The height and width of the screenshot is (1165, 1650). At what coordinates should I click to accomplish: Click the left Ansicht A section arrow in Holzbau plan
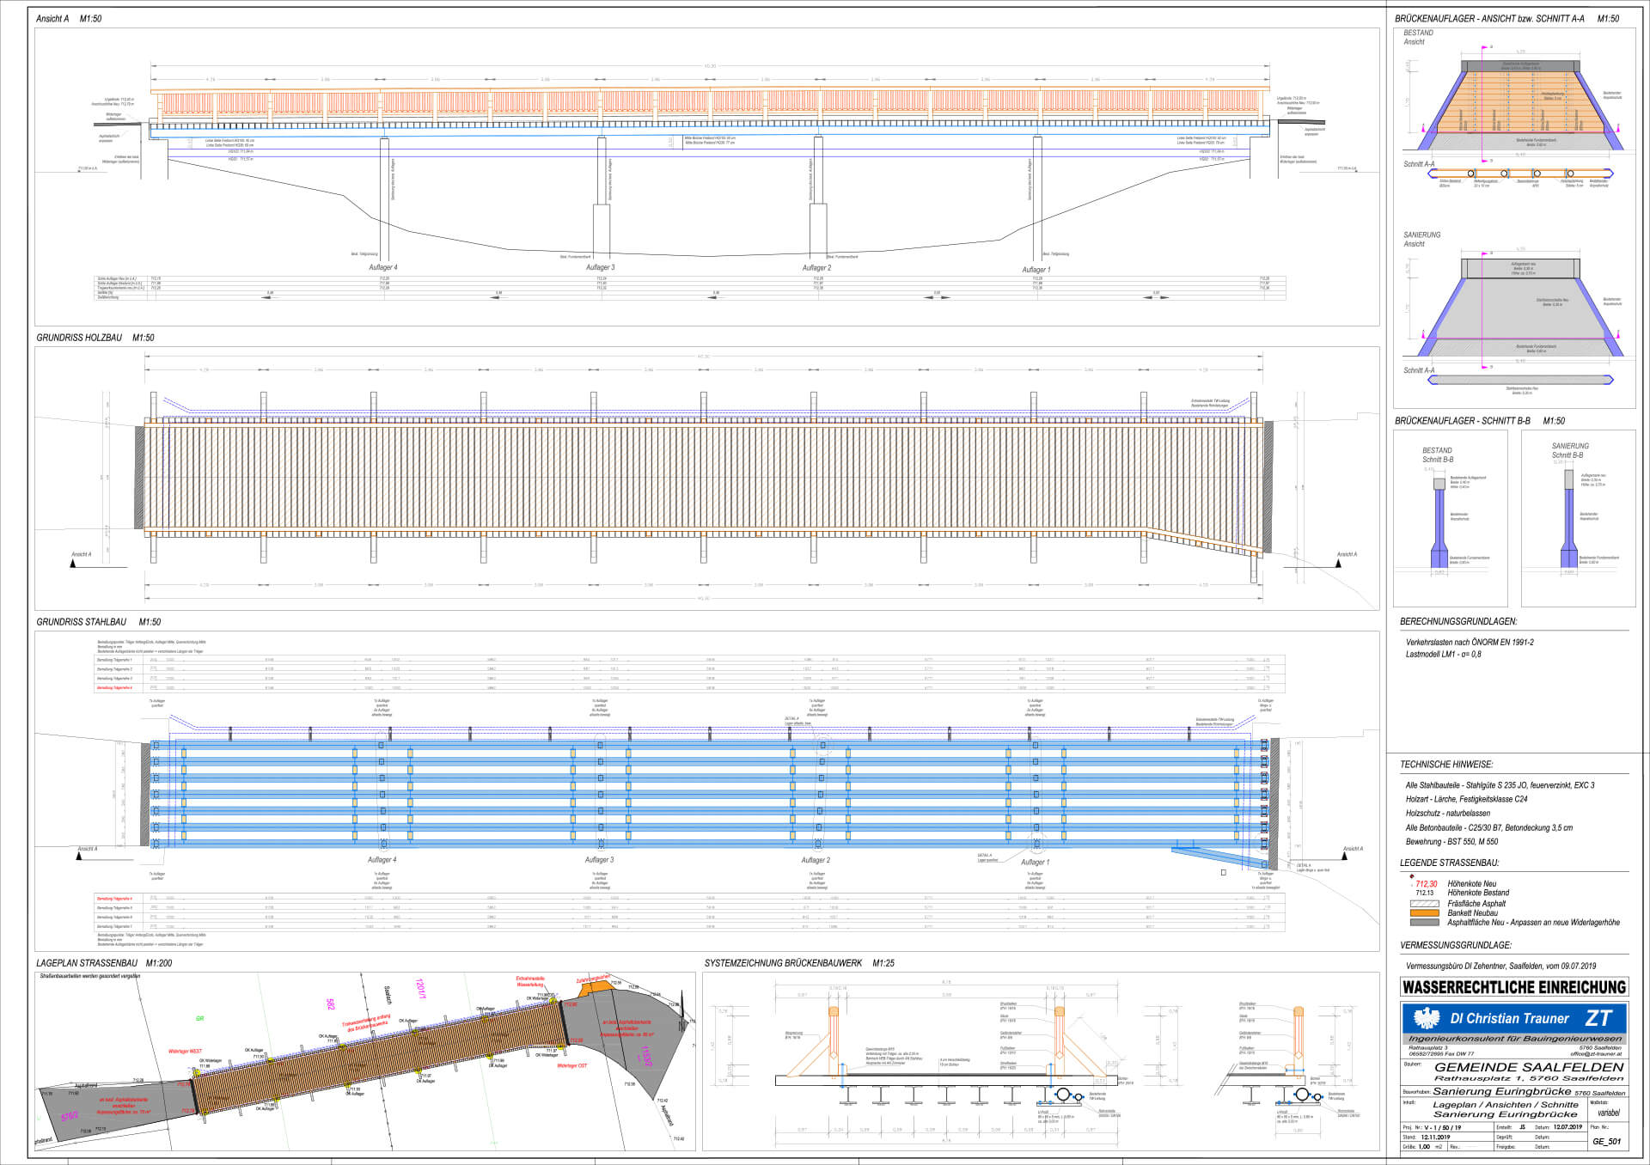tap(75, 563)
